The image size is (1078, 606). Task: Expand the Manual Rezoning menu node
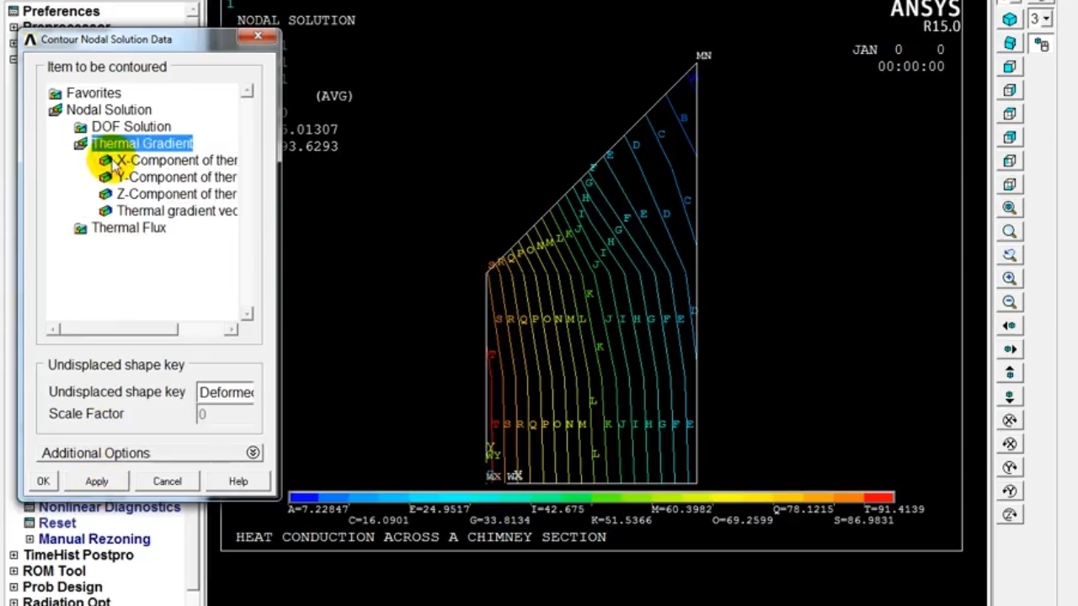pyautogui.click(x=29, y=540)
